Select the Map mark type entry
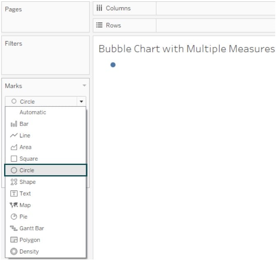Screen dimensions: 276x262 (46, 205)
